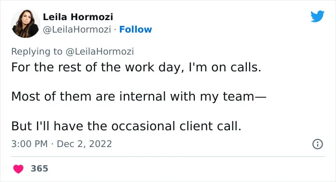Click the gray "Replying to" label
Viewport: 336px width, 182px height.
pos(36,52)
